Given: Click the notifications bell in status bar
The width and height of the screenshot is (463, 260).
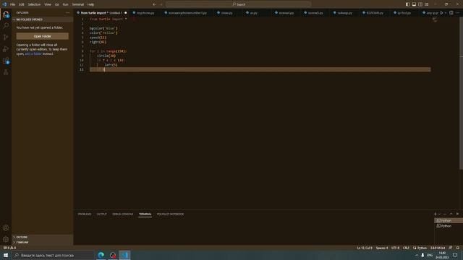Looking at the screenshot, I should click(458, 248).
